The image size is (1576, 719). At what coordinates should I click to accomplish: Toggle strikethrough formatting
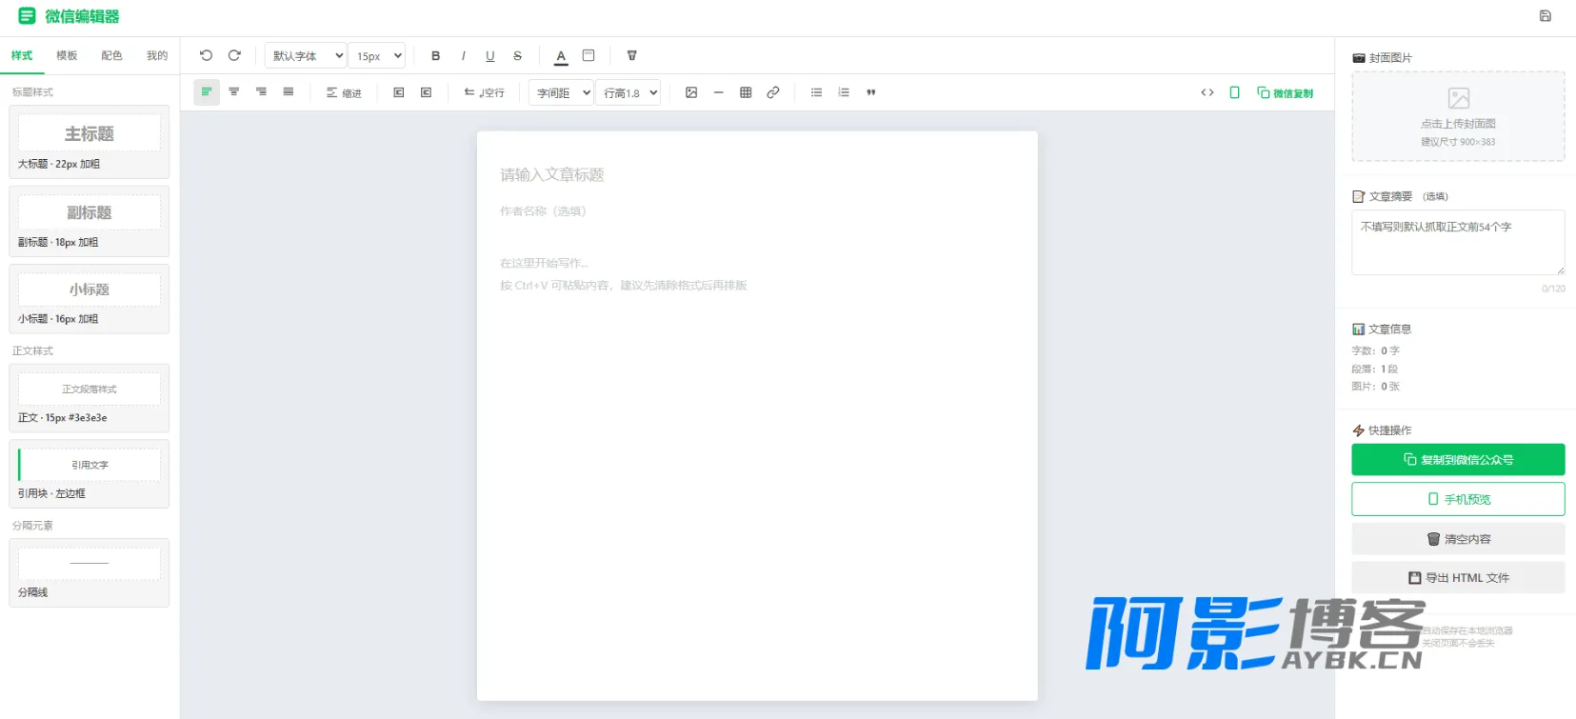click(x=517, y=56)
